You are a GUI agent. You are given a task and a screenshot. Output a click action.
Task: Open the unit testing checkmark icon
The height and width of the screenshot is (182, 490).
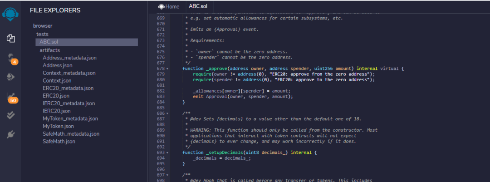10,115
